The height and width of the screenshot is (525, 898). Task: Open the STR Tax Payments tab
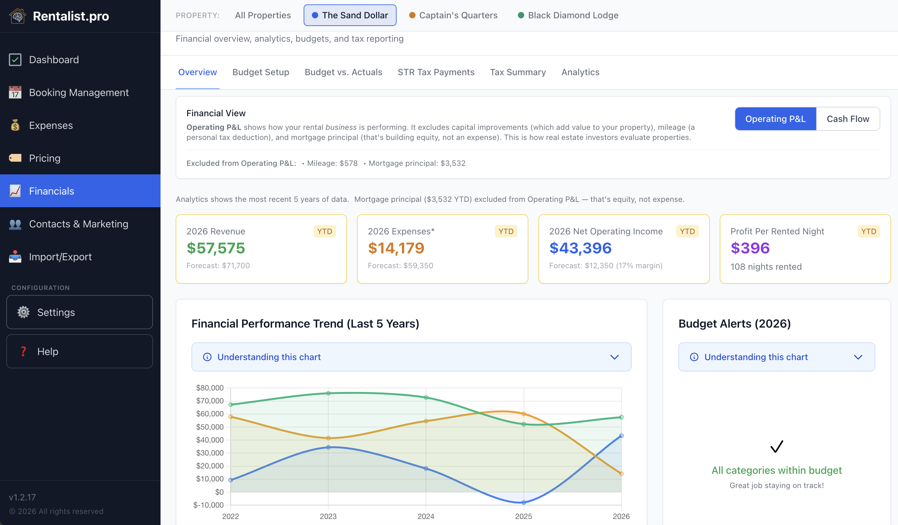[436, 72]
